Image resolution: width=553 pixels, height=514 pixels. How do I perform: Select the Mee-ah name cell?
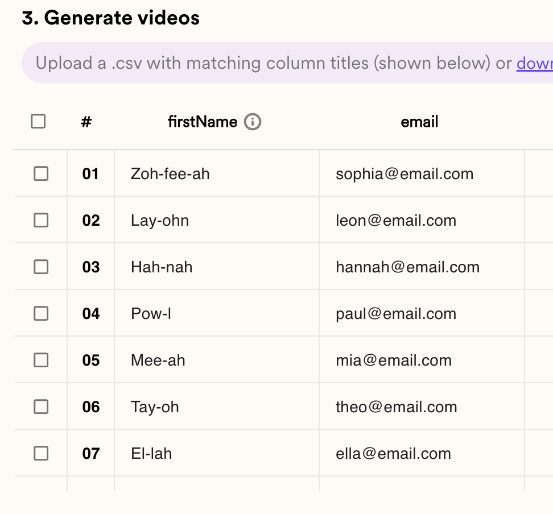point(217,360)
